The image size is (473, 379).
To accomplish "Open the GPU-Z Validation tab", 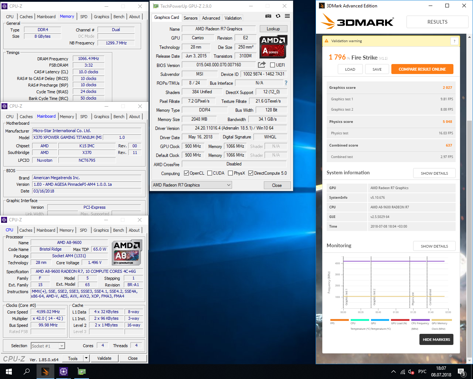I will click(233, 18).
